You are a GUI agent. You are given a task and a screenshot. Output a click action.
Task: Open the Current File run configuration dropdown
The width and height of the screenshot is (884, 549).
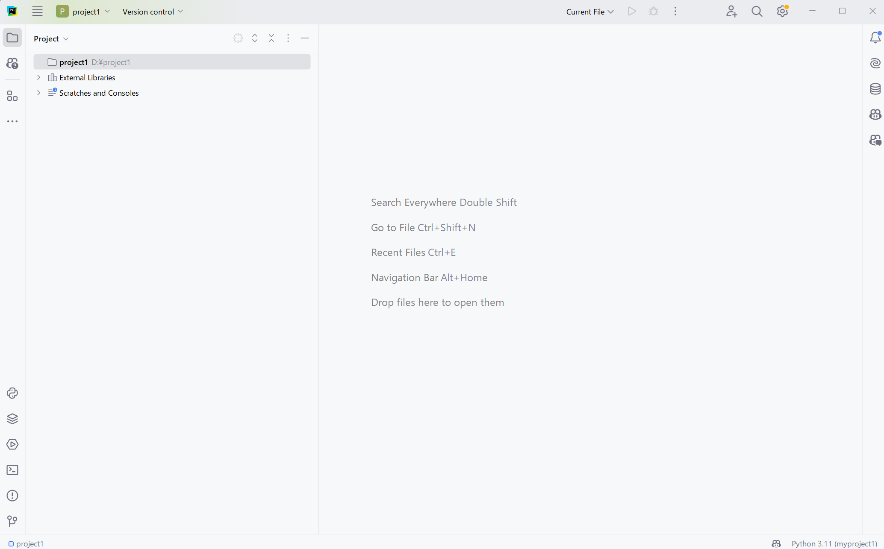590,12
